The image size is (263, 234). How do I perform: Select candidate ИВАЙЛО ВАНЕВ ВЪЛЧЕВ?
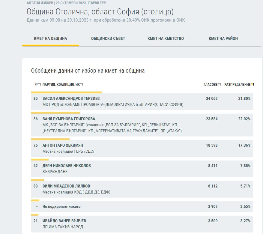click(x=64, y=221)
